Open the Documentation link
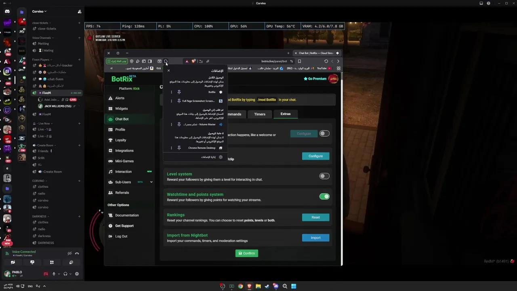 (x=127, y=215)
